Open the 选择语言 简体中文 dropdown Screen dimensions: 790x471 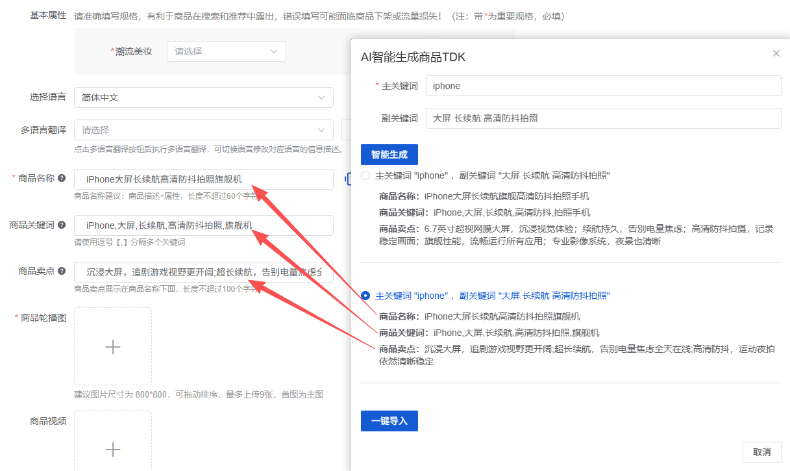click(x=204, y=97)
